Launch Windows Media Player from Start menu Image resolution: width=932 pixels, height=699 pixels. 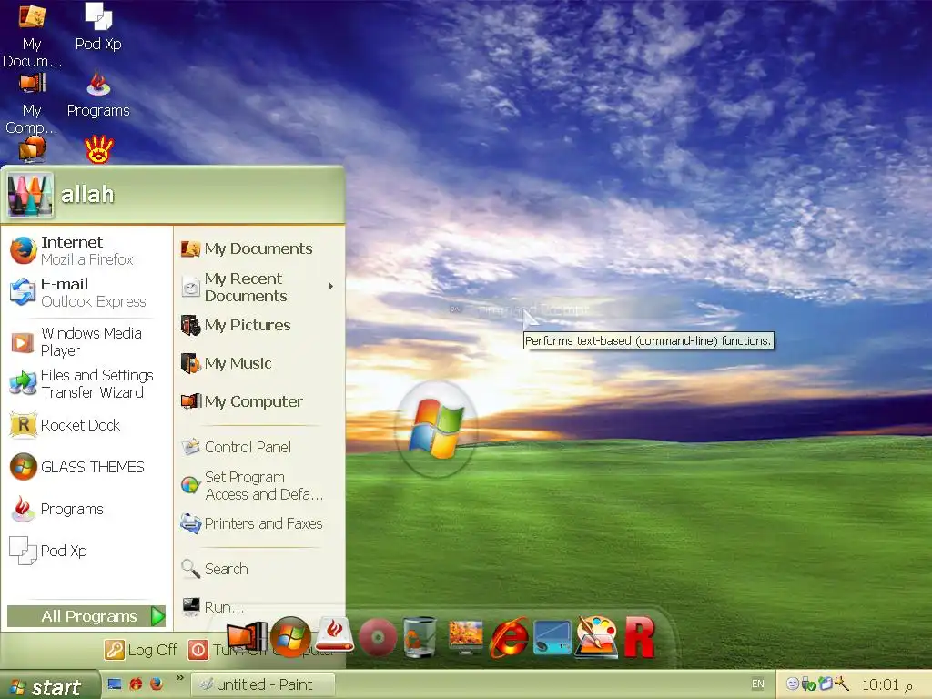[x=86, y=342]
